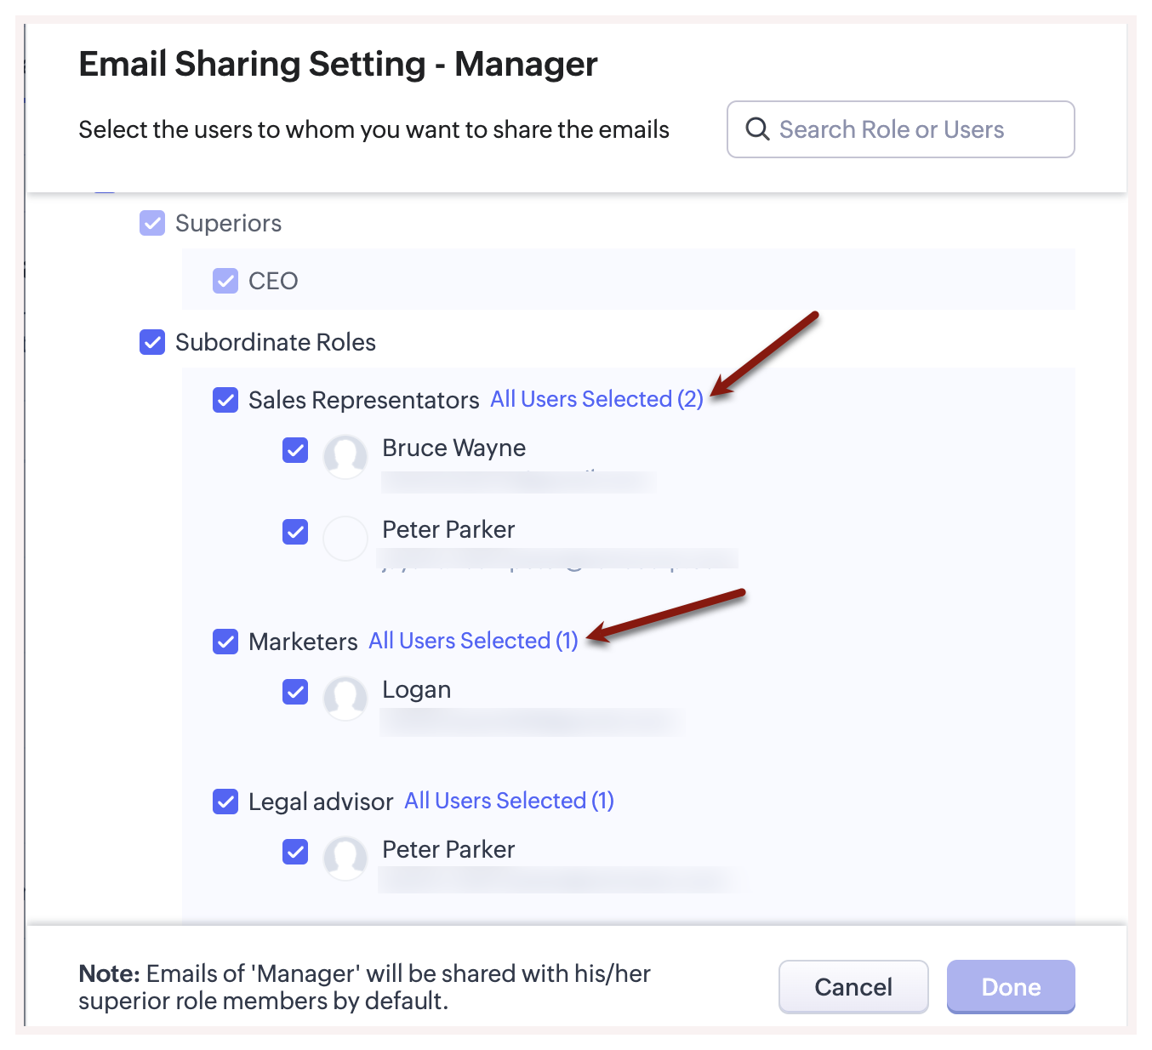Toggle the Legal advisor role checkbox
1152x1050 pixels.
point(225,802)
